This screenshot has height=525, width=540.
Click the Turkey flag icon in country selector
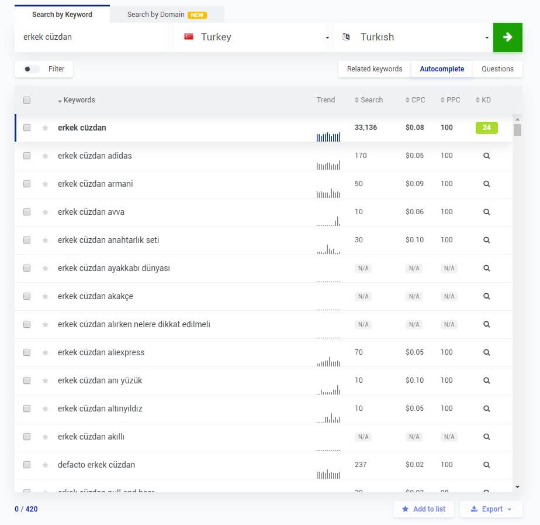pyautogui.click(x=188, y=36)
